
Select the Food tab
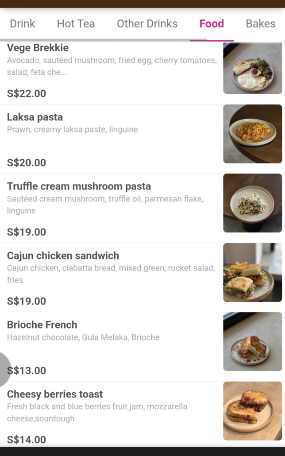pyautogui.click(x=212, y=24)
